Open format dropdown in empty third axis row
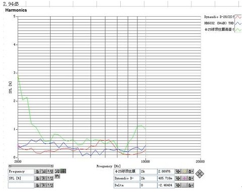This screenshot has height=193, width=242. coord(51,185)
